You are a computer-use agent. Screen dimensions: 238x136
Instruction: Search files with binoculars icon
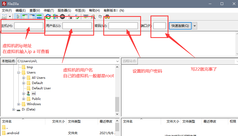pyautogui.click(x=107, y=17)
